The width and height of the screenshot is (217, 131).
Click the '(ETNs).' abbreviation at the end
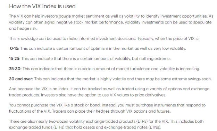tap(155, 127)
